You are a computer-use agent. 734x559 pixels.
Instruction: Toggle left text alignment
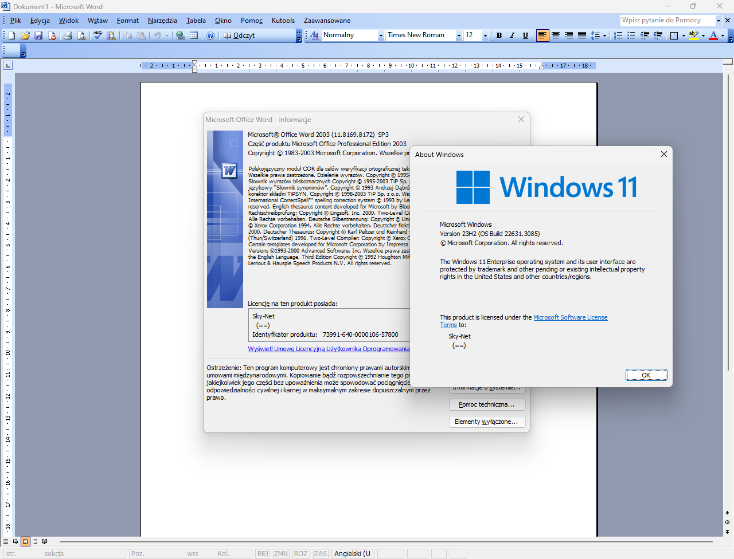point(542,36)
